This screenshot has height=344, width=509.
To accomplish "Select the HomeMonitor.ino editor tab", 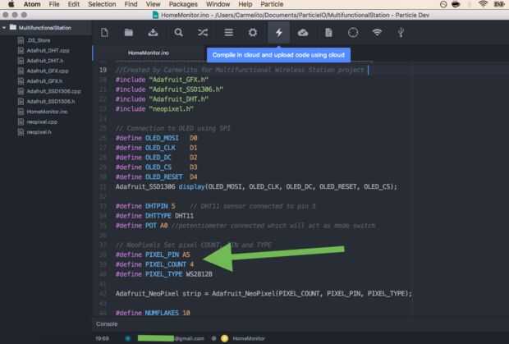I will coord(149,53).
